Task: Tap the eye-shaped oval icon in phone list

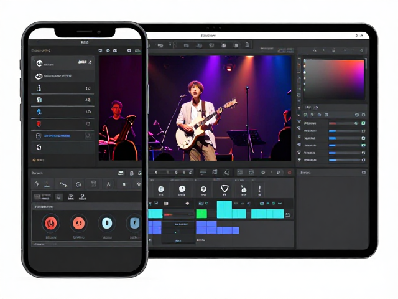Action: click(39, 76)
